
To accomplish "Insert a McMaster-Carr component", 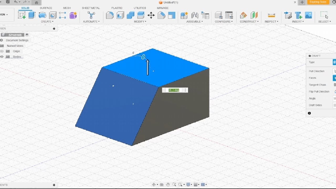I will click(x=298, y=15).
